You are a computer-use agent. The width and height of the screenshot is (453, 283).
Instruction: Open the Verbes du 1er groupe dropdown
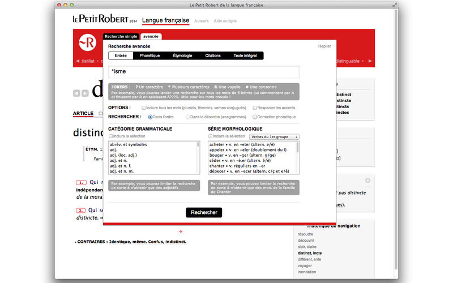coord(274,136)
